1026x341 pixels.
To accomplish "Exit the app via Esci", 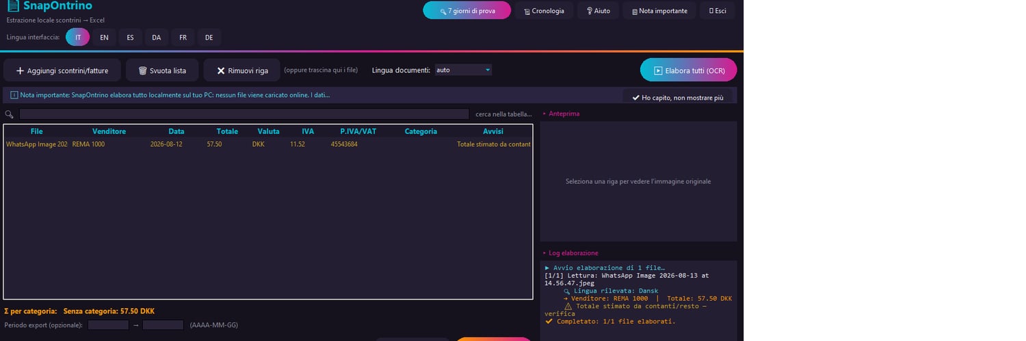I will [718, 11].
